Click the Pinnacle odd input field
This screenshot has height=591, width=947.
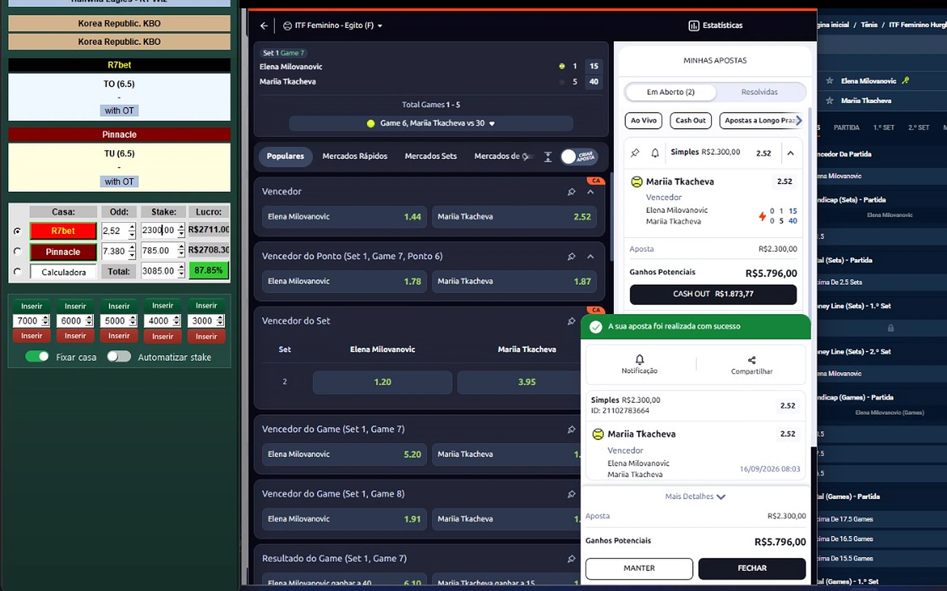(x=115, y=251)
